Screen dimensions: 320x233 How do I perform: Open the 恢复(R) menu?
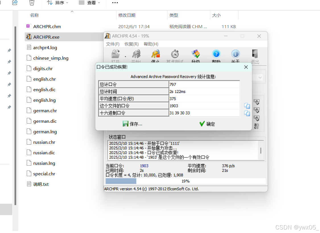point(132,44)
